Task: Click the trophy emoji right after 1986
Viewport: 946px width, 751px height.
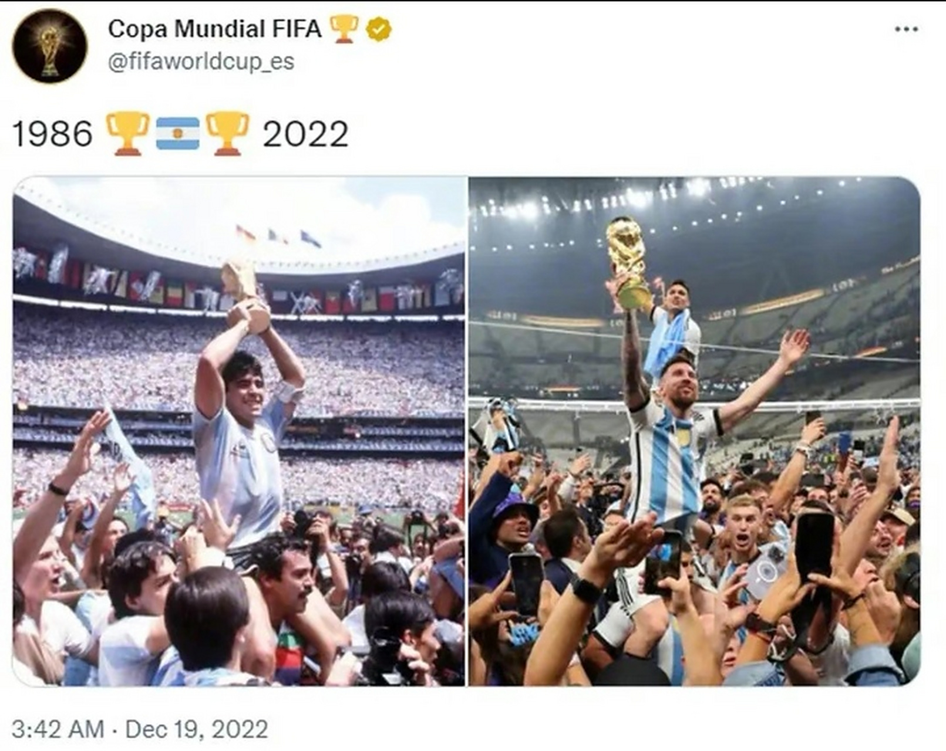Action: pyautogui.click(x=127, y=133)
